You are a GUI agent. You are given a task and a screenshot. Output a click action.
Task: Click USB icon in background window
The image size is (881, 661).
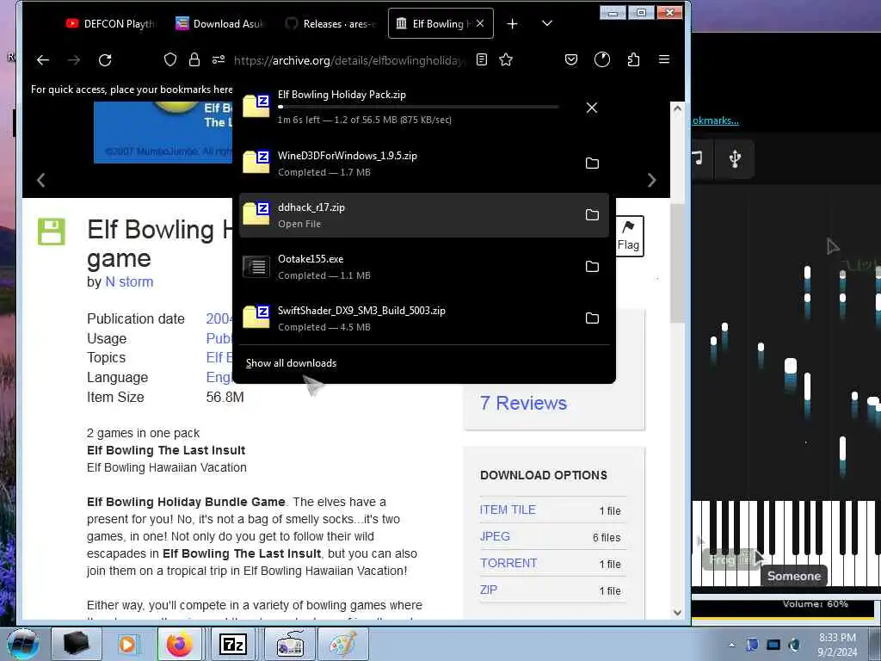[x=735, y=158]
